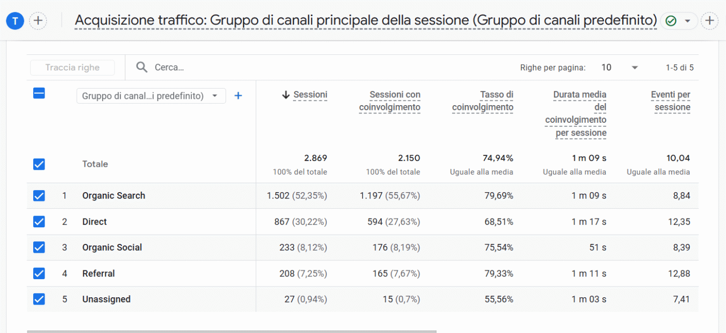Toggle the header select-all checkbox
The width and height of the screenshot is (726, 333).
click(39, 94)
